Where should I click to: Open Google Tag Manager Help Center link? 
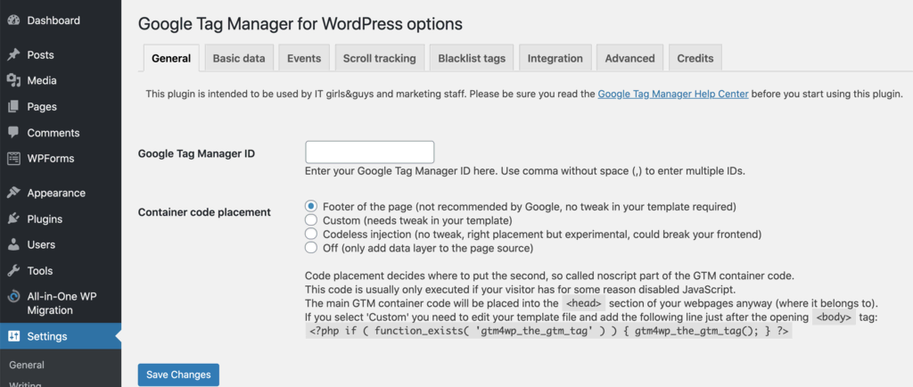pos(672,93)
